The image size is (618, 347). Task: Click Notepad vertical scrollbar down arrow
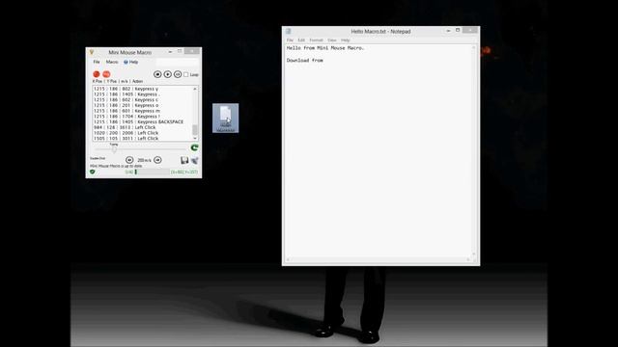pos(474,254)
